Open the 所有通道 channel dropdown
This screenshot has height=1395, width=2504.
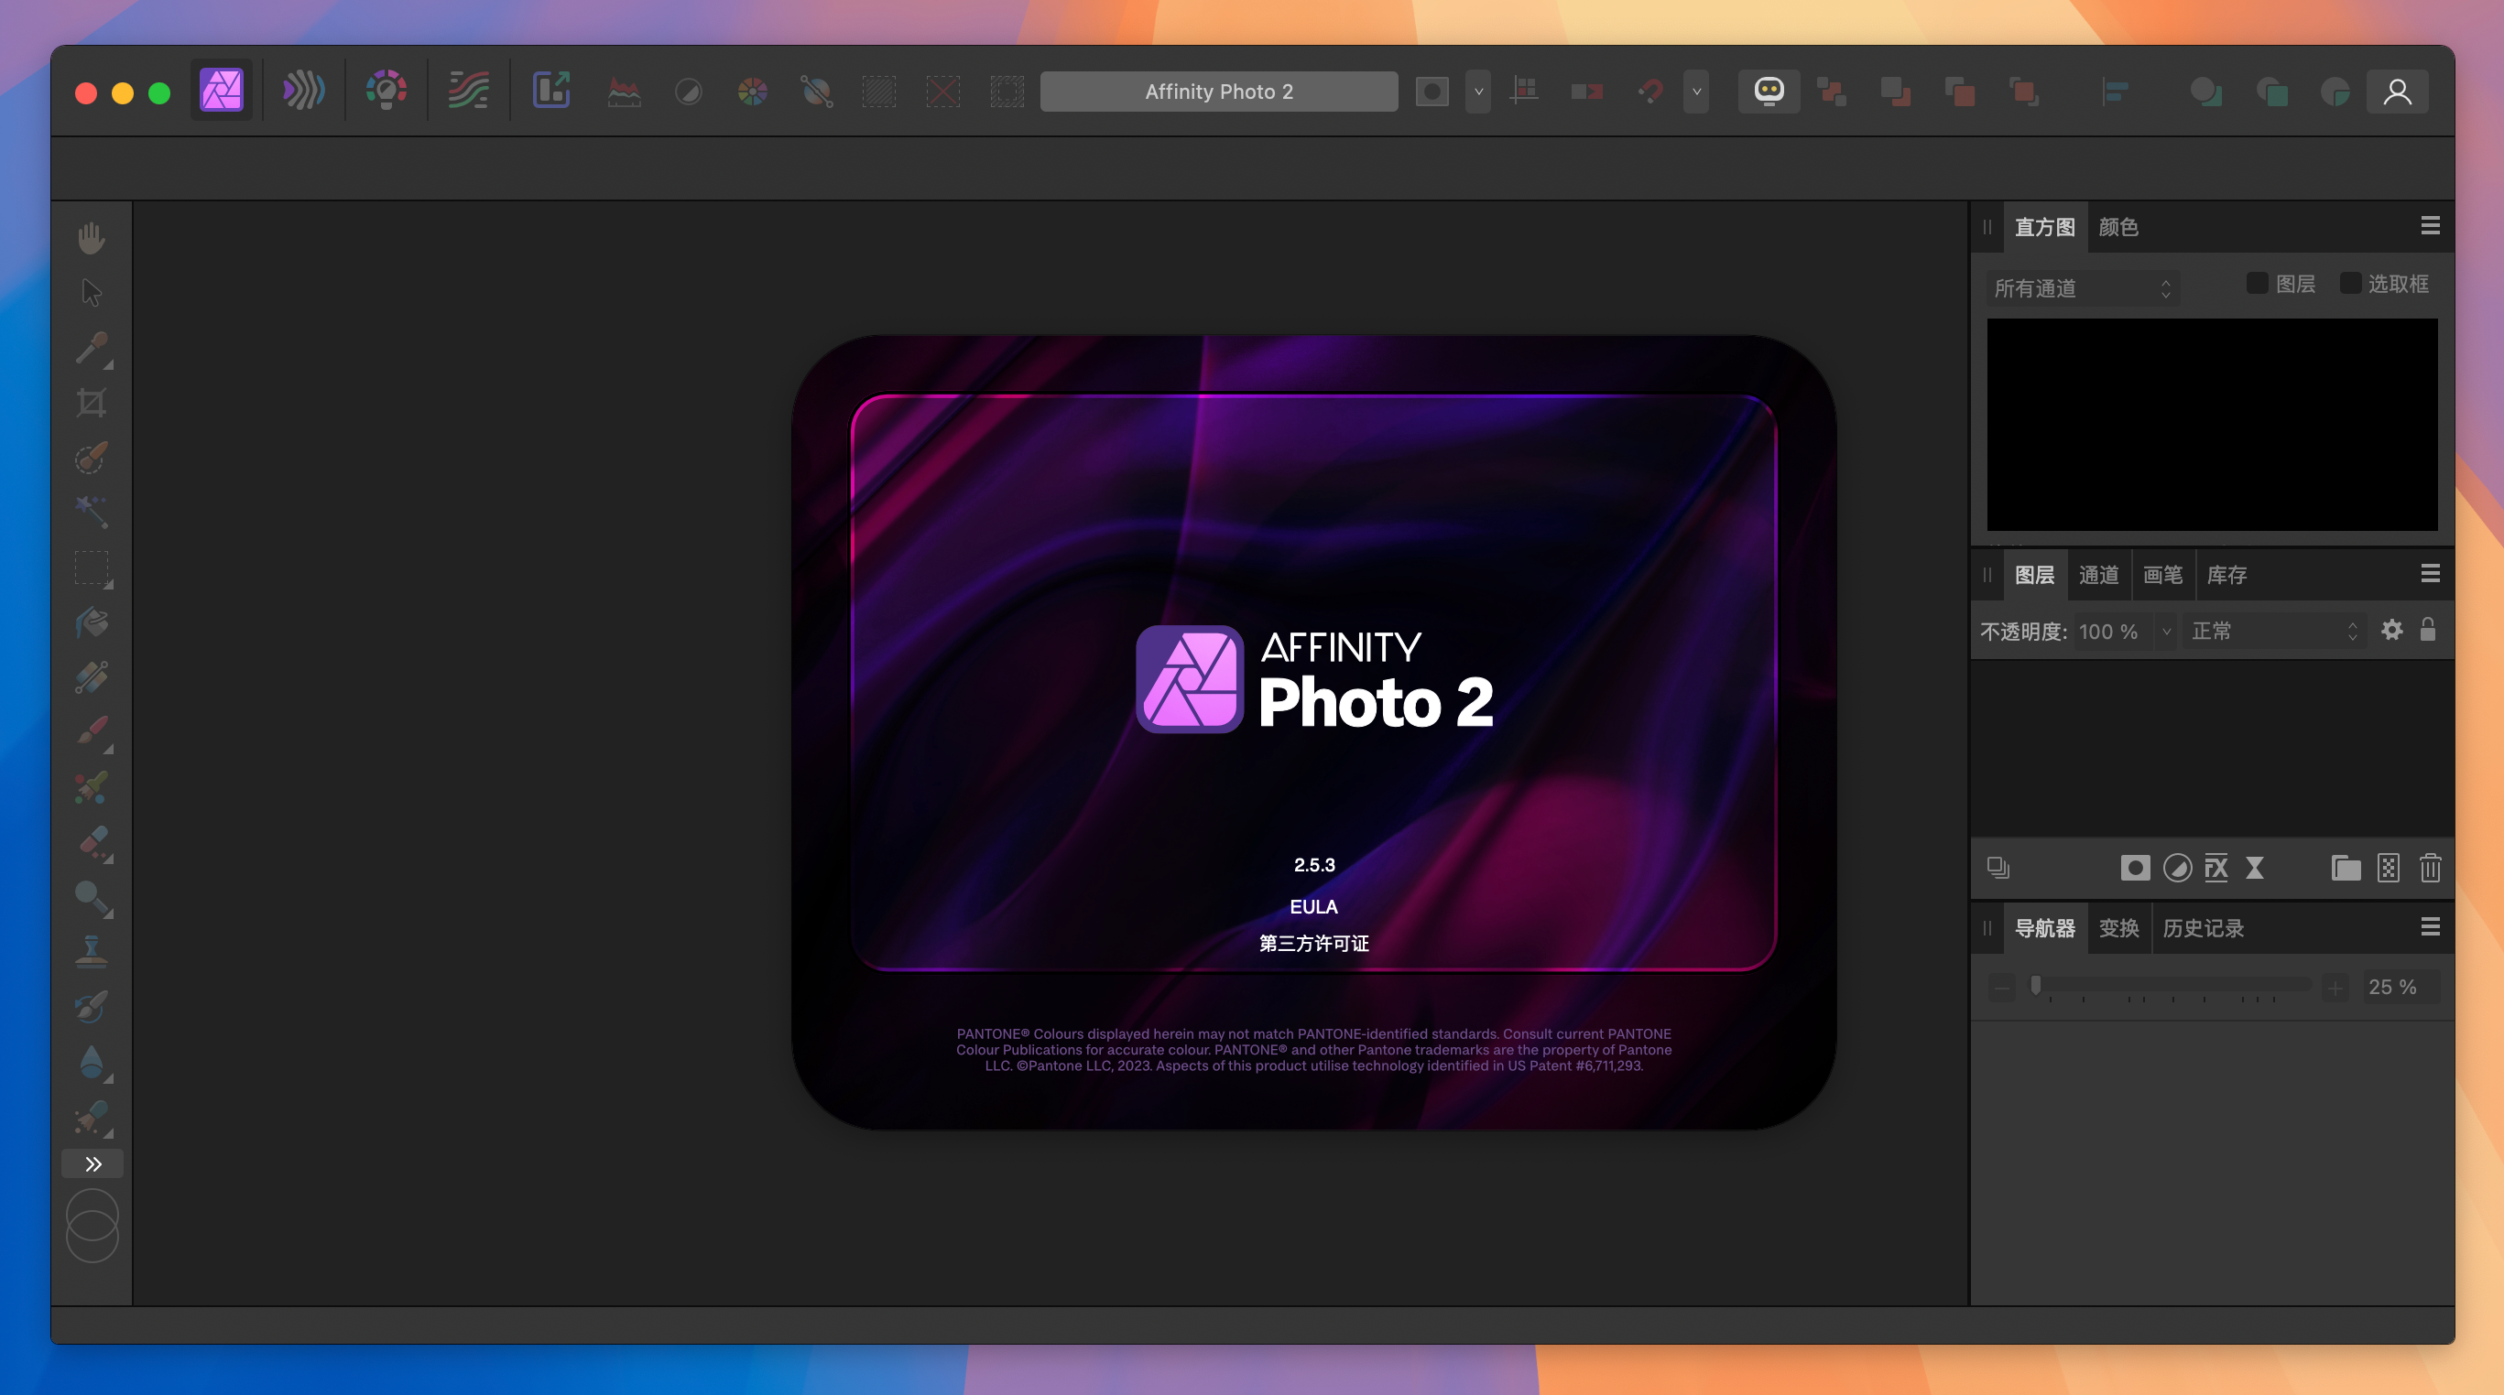[2081, 288]
